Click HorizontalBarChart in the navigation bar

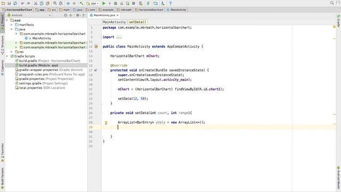pos(17,10)
